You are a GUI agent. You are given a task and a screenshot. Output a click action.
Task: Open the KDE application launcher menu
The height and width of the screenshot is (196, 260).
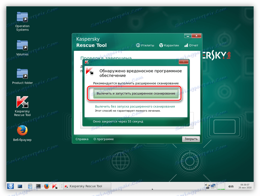pyautogui.click(x=10, y=186)
